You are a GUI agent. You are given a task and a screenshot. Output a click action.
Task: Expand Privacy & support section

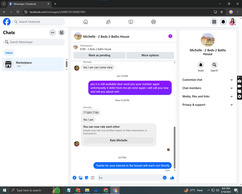[208, 105]
